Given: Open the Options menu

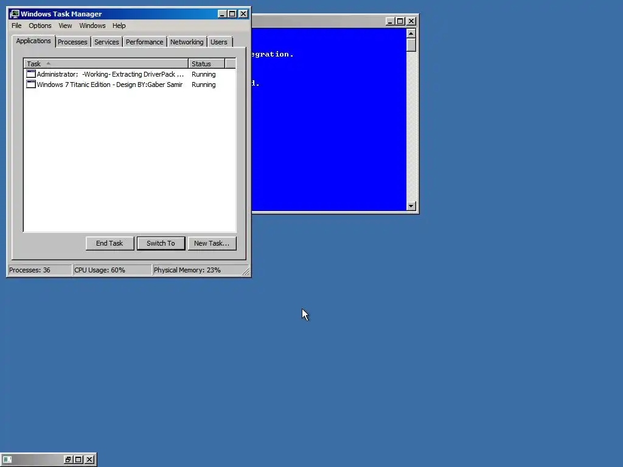Looking at the screenshot, I should (40, 26).
